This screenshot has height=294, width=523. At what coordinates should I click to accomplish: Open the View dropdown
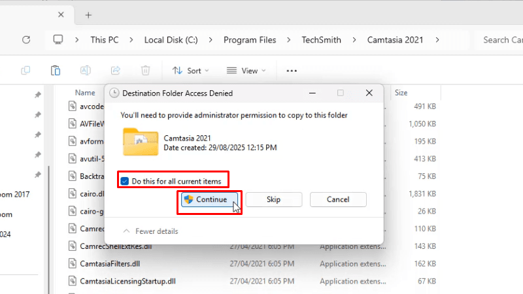pyautogui.click(x=246, y=71)
